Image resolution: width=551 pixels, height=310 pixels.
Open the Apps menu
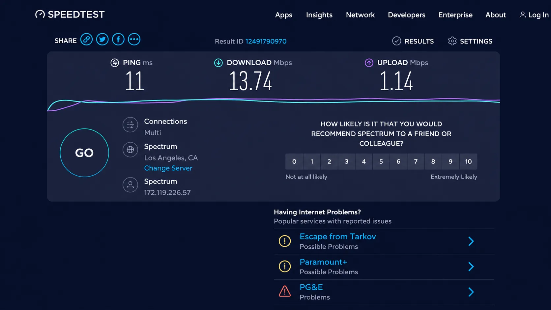tap(284, 15)
